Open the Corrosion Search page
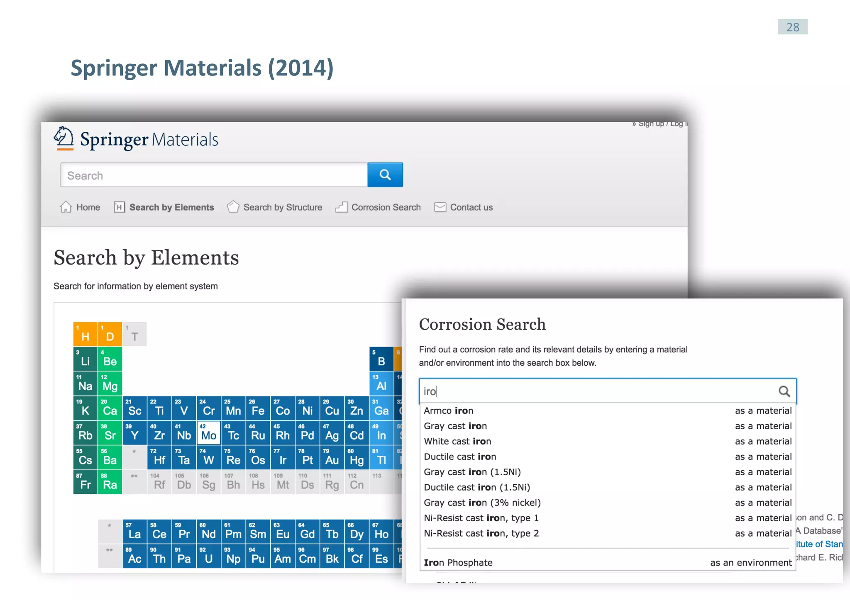The width and height of the screenshot is (850, 600). click(378, 207)
